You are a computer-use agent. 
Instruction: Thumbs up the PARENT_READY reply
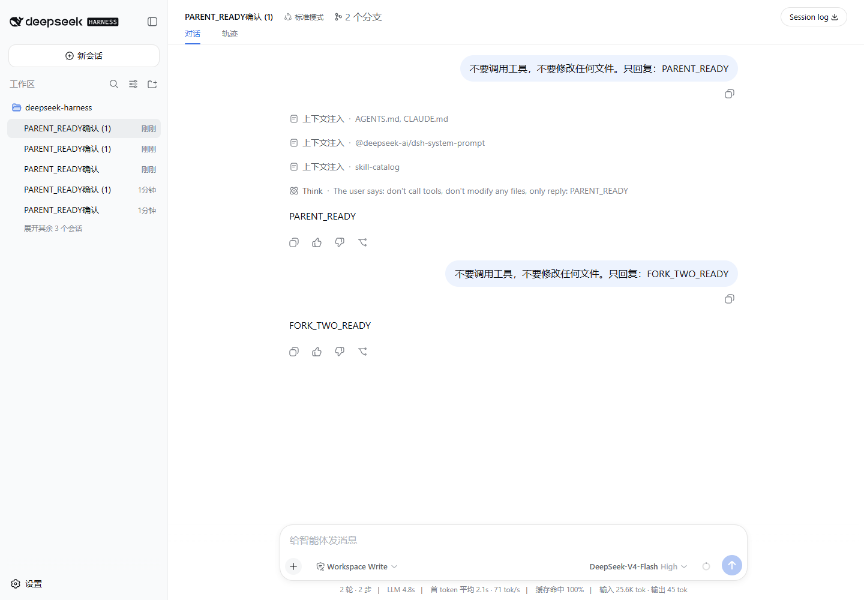(x=317, y=242)
